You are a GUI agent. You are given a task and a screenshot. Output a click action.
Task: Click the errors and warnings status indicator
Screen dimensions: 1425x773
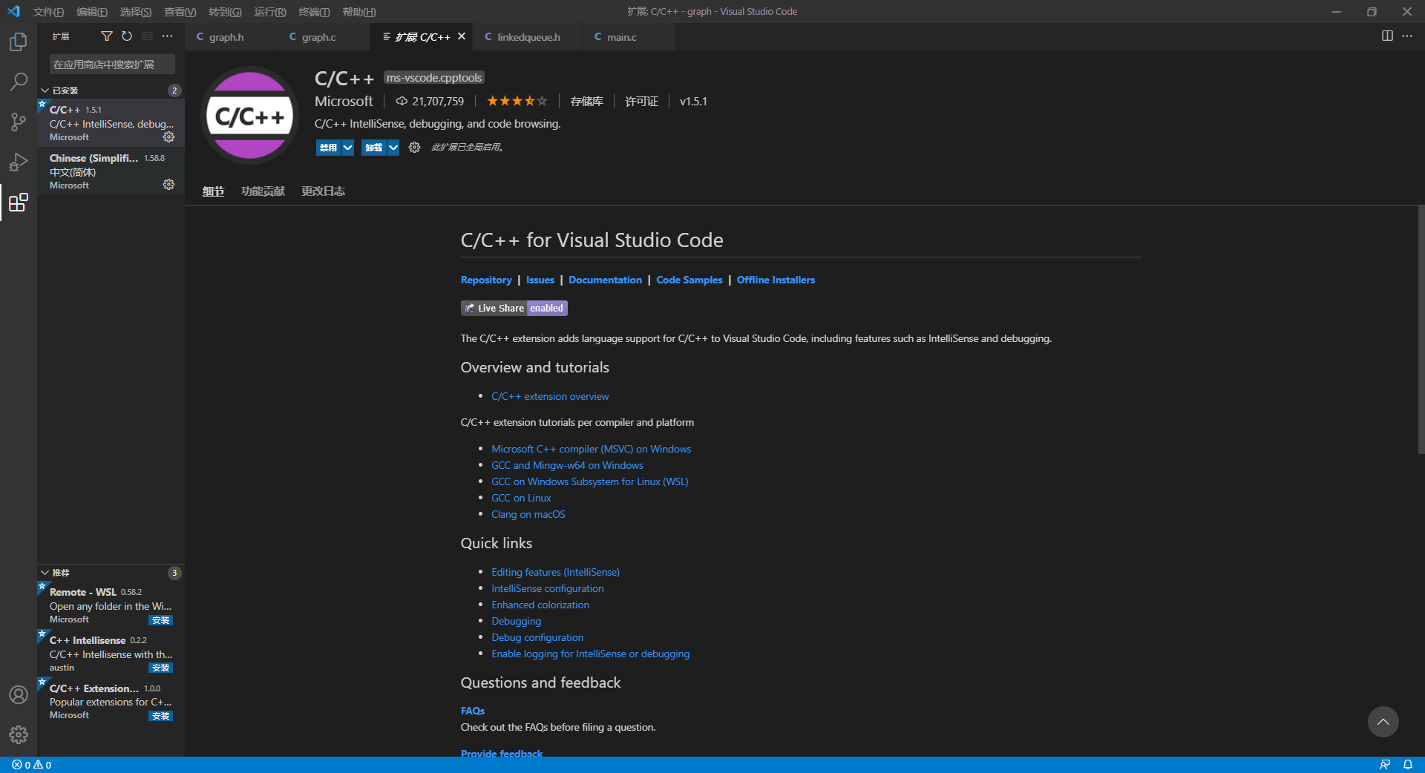click(x=32, y=765)
